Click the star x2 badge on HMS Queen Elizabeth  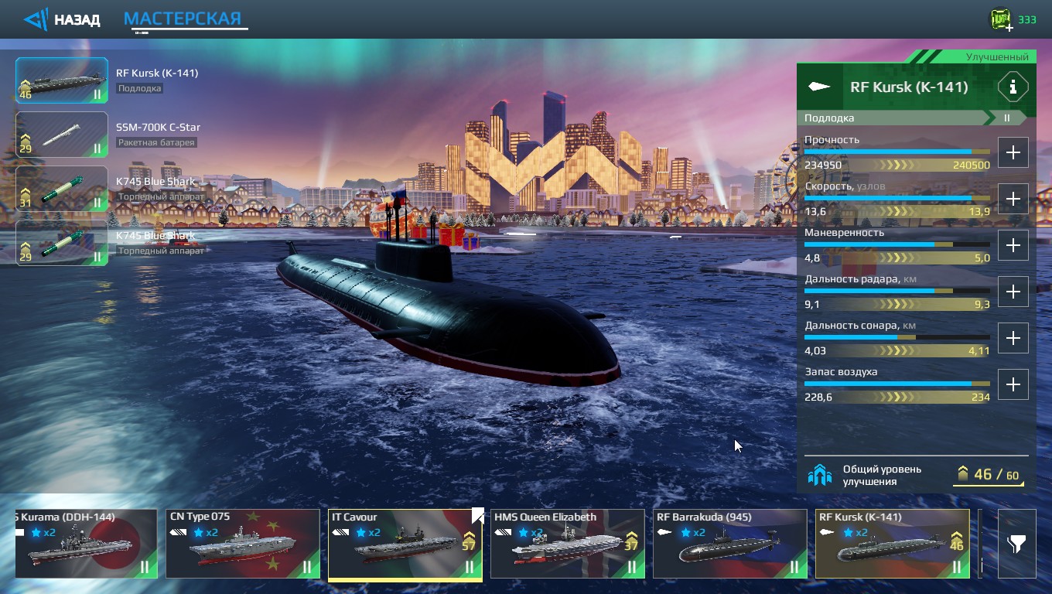pos(530,533)
